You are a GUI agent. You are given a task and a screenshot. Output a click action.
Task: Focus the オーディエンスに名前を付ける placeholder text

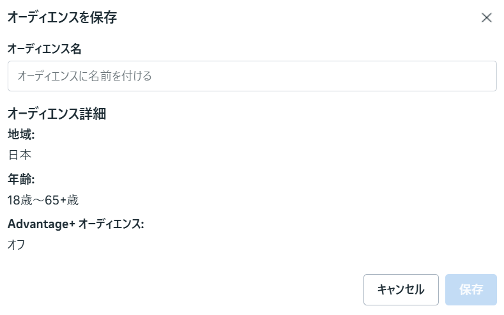point(84,76)
